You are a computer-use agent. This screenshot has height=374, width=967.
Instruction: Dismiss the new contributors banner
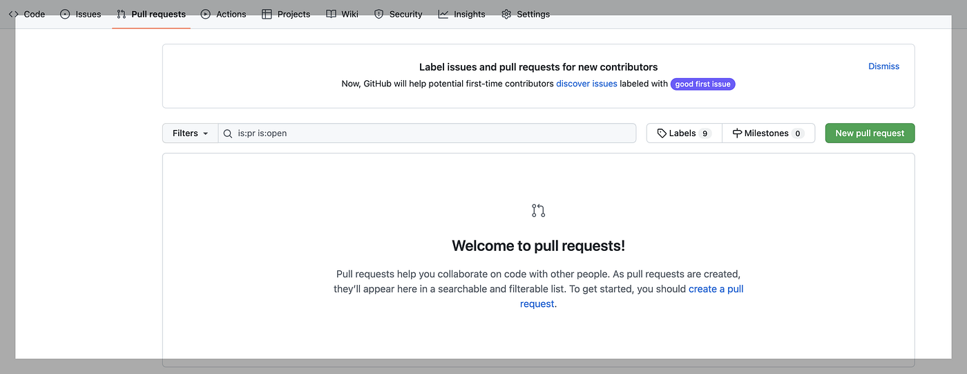883,66
